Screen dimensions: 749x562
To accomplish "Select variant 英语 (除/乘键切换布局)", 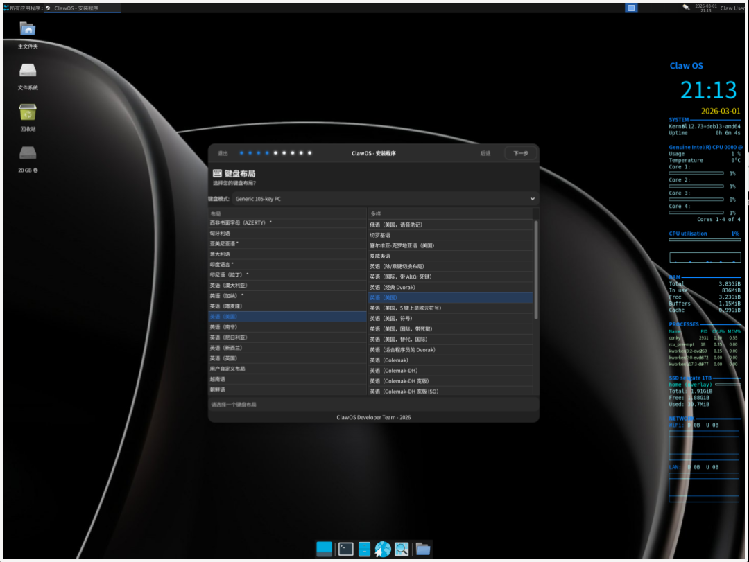I will coord(451,266).
